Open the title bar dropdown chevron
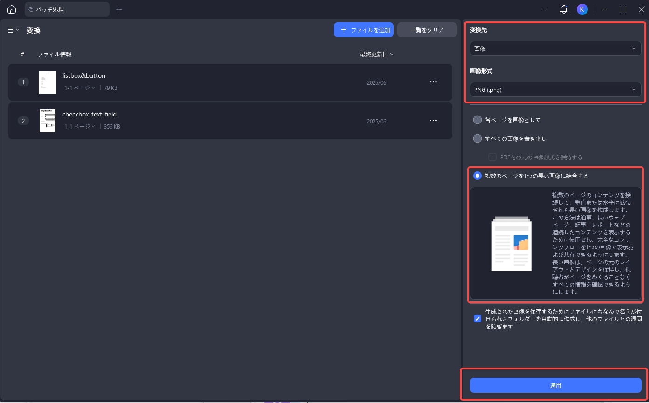The image size is (649, 403). click(x=545, y=9)
